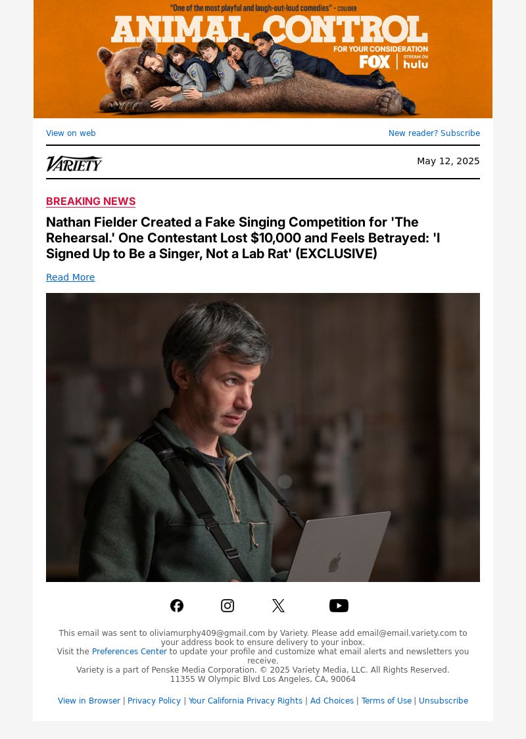Open the Preferences Center link

pyautogui.click(x=130, y=652)
